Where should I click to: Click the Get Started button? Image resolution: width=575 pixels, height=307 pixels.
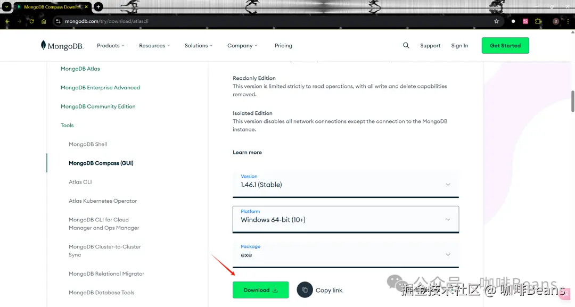(x=505, y=45)
